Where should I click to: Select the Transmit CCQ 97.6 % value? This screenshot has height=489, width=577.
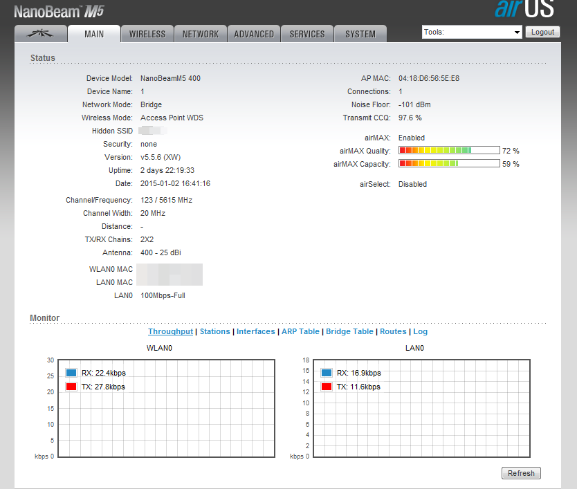click(x=410, y=118)
